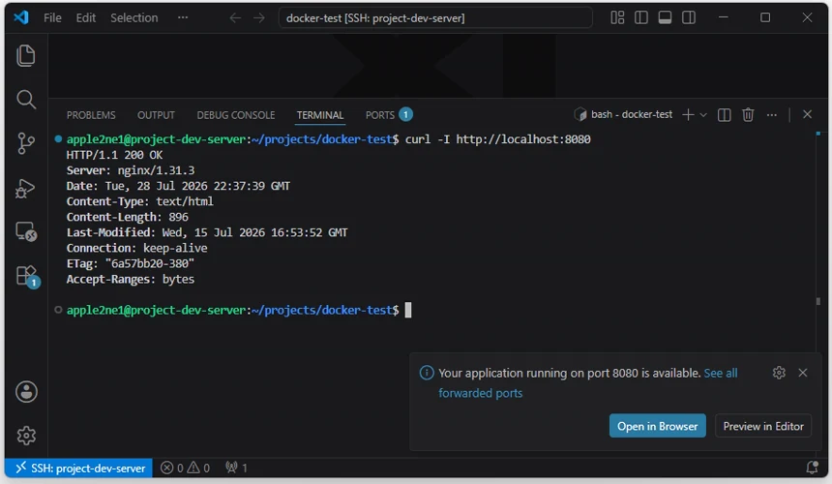Click Open in Browser button
The width and height of the screenshot is (832, 484).
pos(657,426)
